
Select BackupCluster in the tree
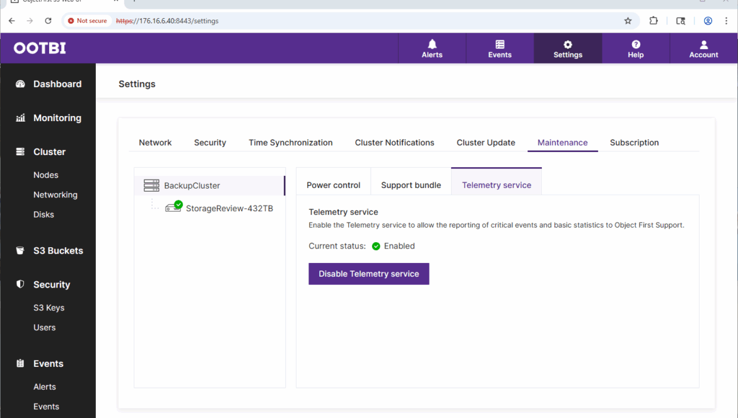tap(192, 185)
